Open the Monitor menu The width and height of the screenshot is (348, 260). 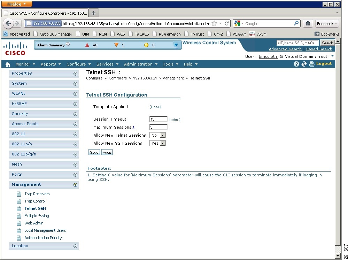[25, 64]
